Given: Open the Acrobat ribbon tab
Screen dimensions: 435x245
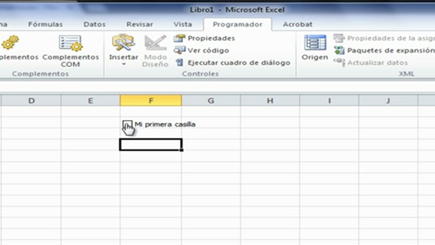Looking at the screenshot, I should tap(298, 24).
